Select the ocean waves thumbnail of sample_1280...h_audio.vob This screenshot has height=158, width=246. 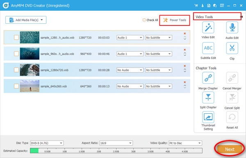click(x=30, y=37)
